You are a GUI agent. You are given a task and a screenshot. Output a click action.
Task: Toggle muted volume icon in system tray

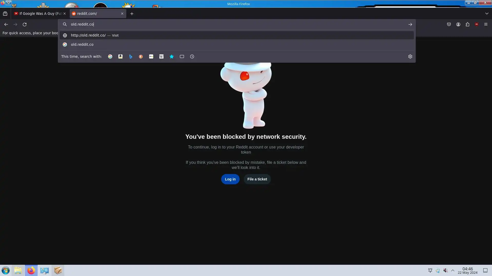(x=446, y=270)
